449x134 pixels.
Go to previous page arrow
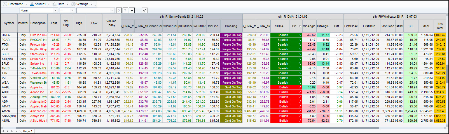(8, 131)
